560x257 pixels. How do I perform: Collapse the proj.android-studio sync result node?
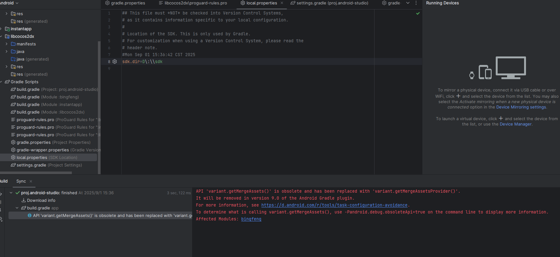11,193
